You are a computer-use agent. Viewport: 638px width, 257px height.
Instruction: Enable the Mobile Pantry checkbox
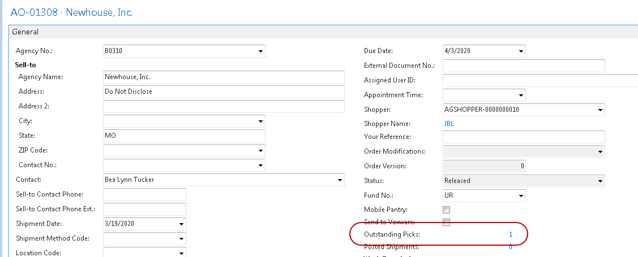(447, 210)
